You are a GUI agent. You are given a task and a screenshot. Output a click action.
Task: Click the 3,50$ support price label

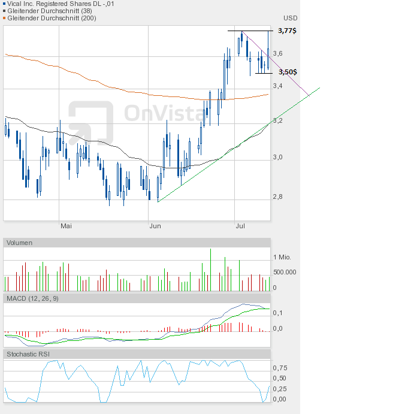pyautogui.click(x=288, y=72)
